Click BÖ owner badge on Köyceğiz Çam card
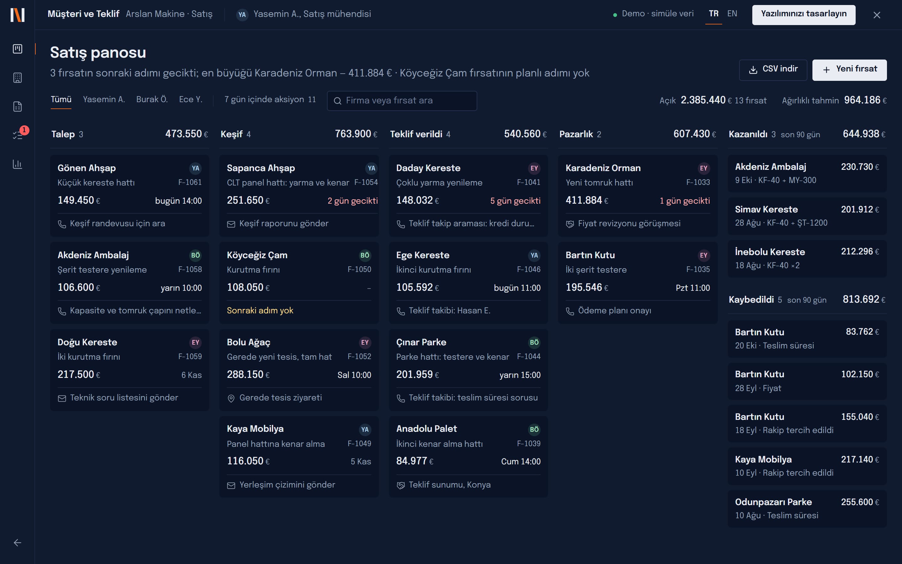 (365, 255)
